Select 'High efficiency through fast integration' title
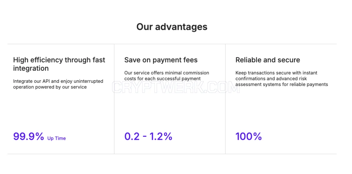Screen dimensions: 352x174 (x=59, y=64)
